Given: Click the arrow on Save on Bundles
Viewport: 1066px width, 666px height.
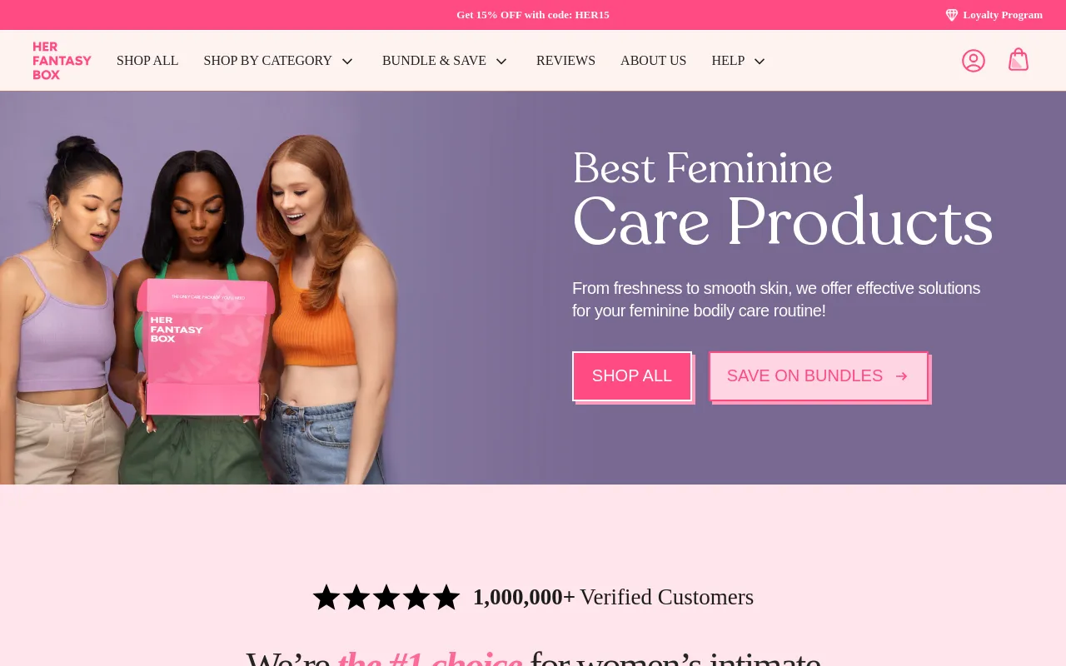Looking at the screenshot, I should point(901,376).
